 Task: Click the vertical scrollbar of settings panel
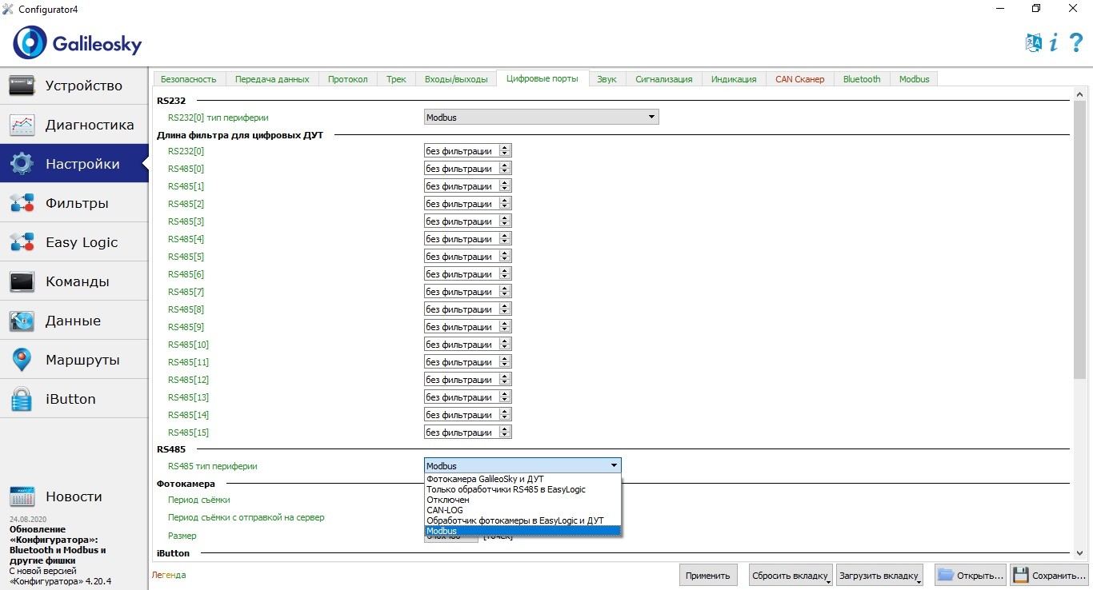coord(1079,240)
